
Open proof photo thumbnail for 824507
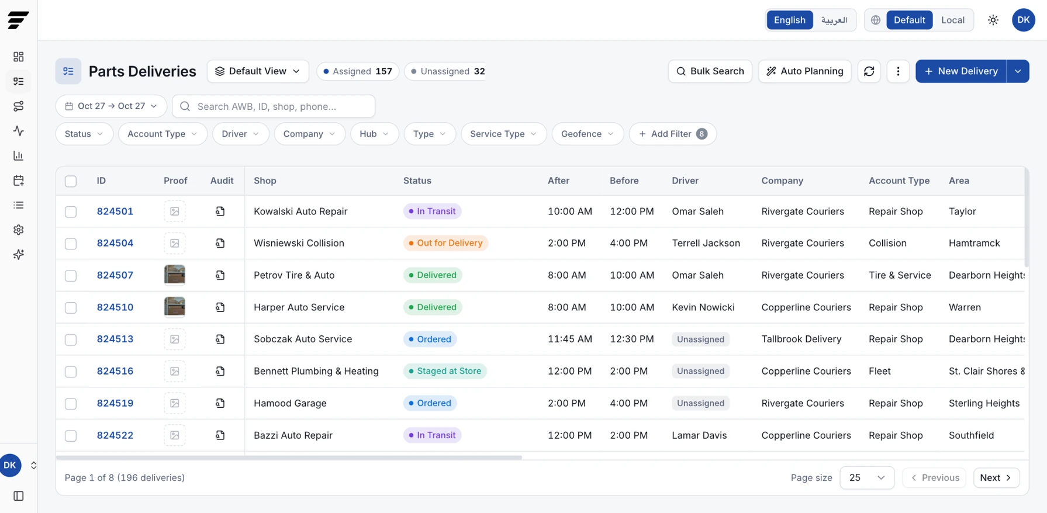175,275
